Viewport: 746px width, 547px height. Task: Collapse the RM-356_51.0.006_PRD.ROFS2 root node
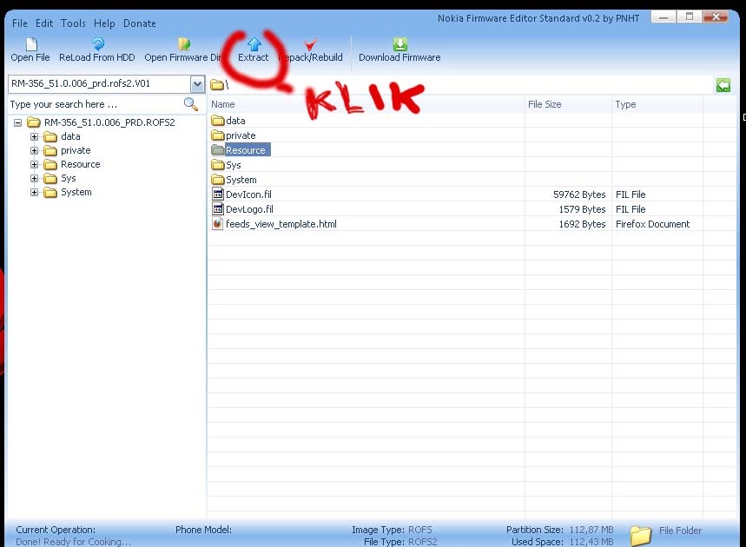pyautogui.click(x=17, y=122)
